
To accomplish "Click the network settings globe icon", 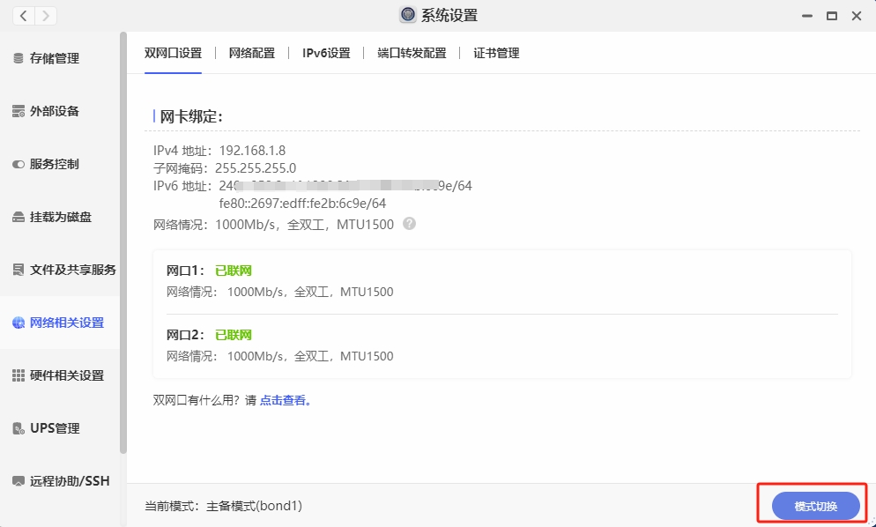I will coord(19,323).
